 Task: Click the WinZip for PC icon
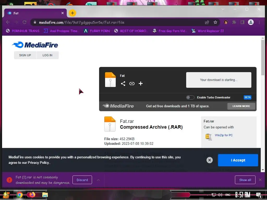click(x=209, y=137)
